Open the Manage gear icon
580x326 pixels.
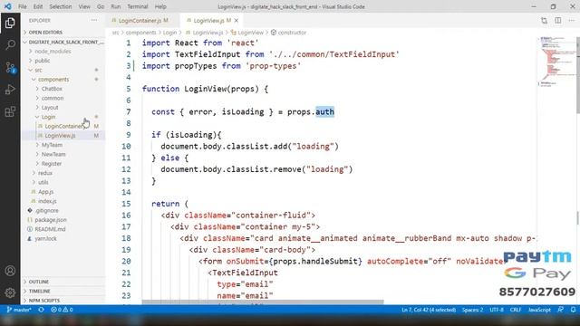coord(10,292)
